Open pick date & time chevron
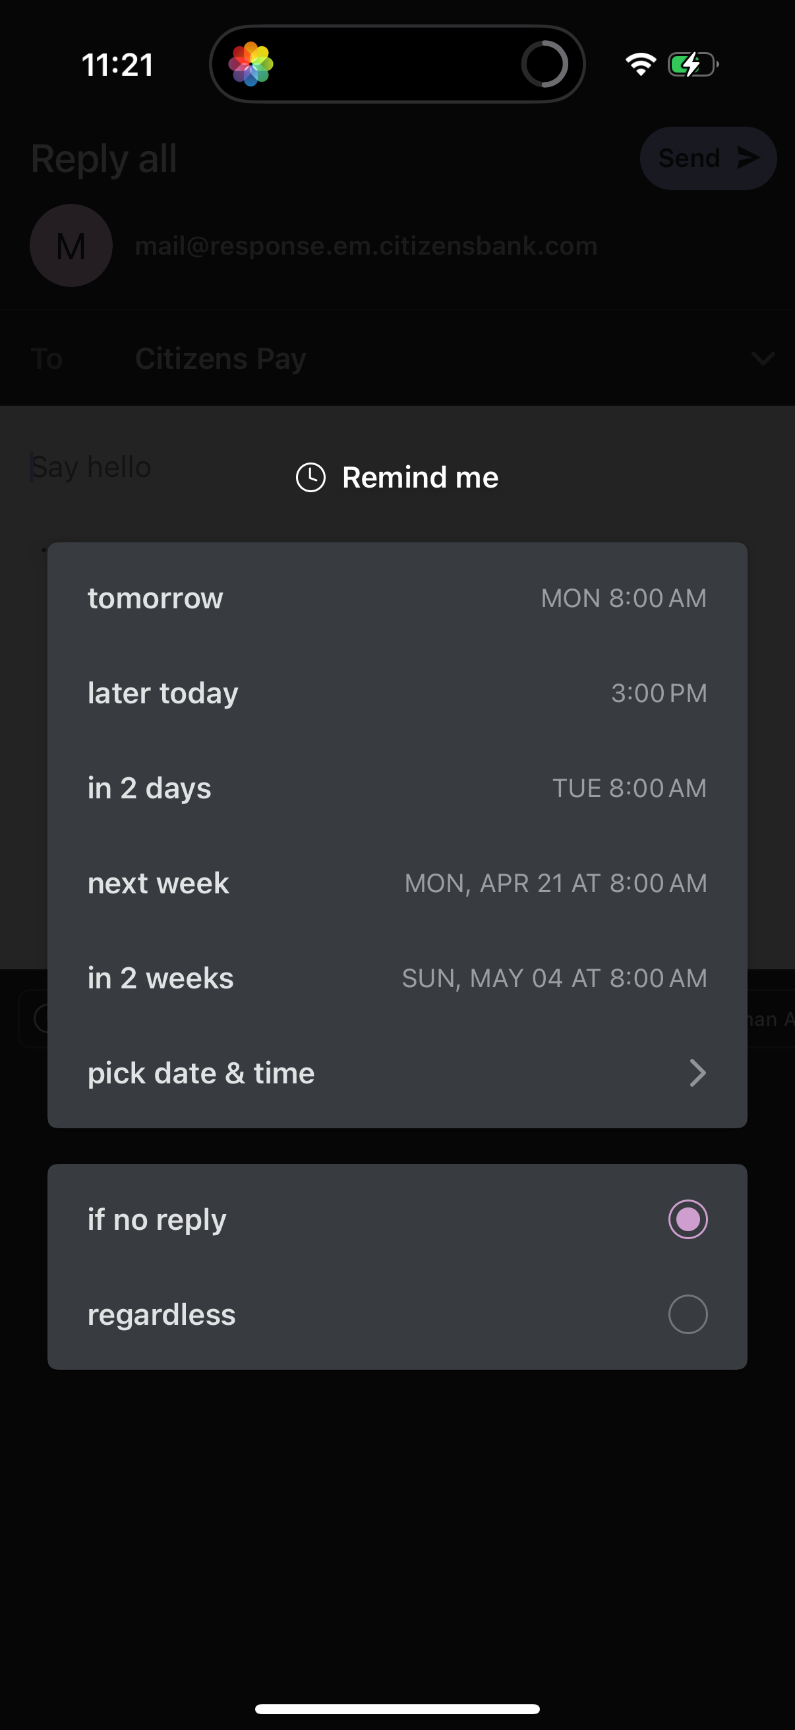Screen dimensions: 795x1730 [697, 1073]
